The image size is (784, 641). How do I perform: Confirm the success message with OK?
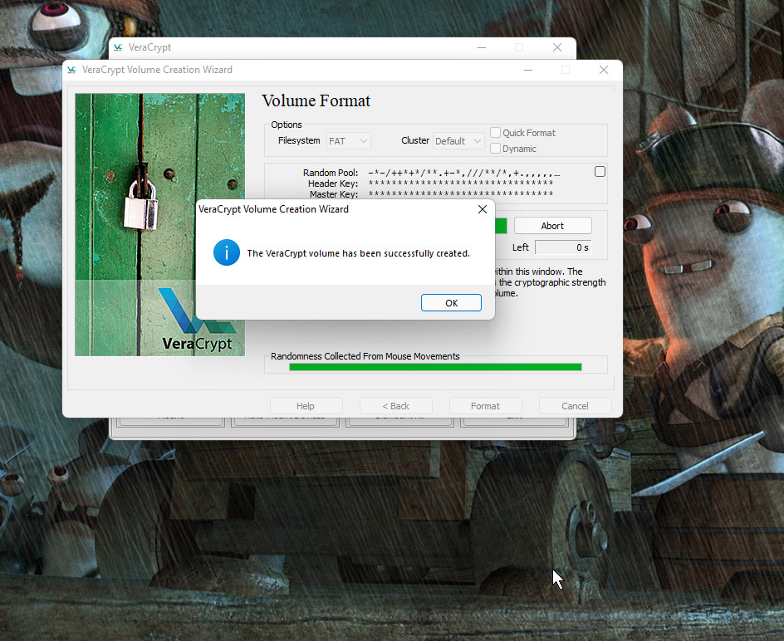pos(451,302)
